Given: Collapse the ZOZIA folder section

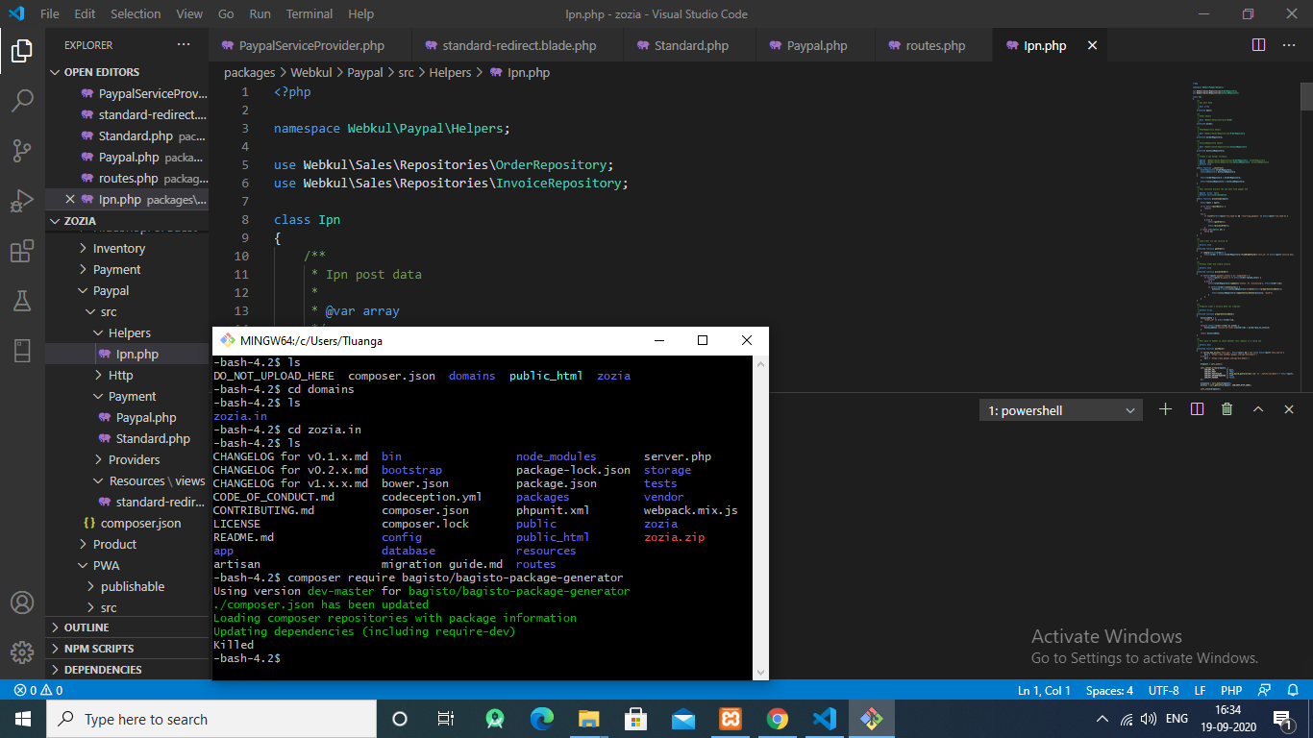Looking at the screenshot, I should [127, 221].
